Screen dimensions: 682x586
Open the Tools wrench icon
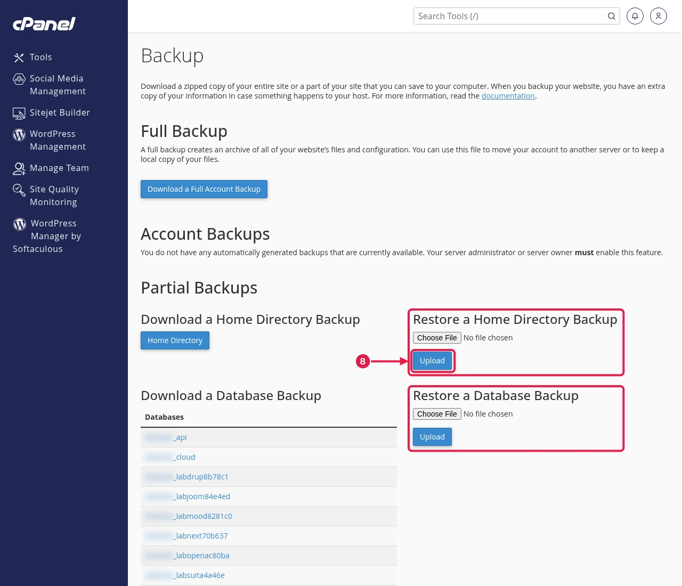[x=19, y=58]
